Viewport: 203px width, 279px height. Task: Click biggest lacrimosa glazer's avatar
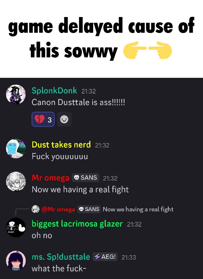(x=16, y=227)
